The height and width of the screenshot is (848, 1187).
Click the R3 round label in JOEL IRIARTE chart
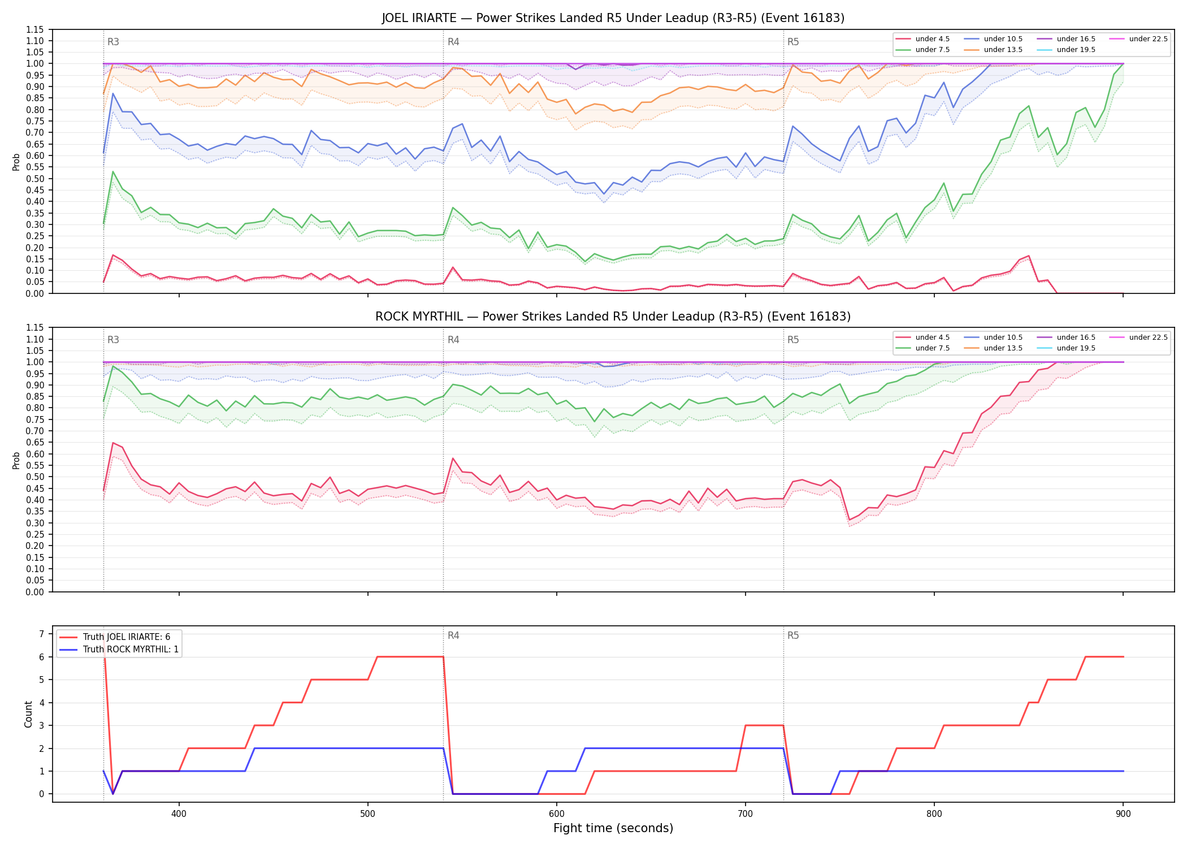[113, 42]
